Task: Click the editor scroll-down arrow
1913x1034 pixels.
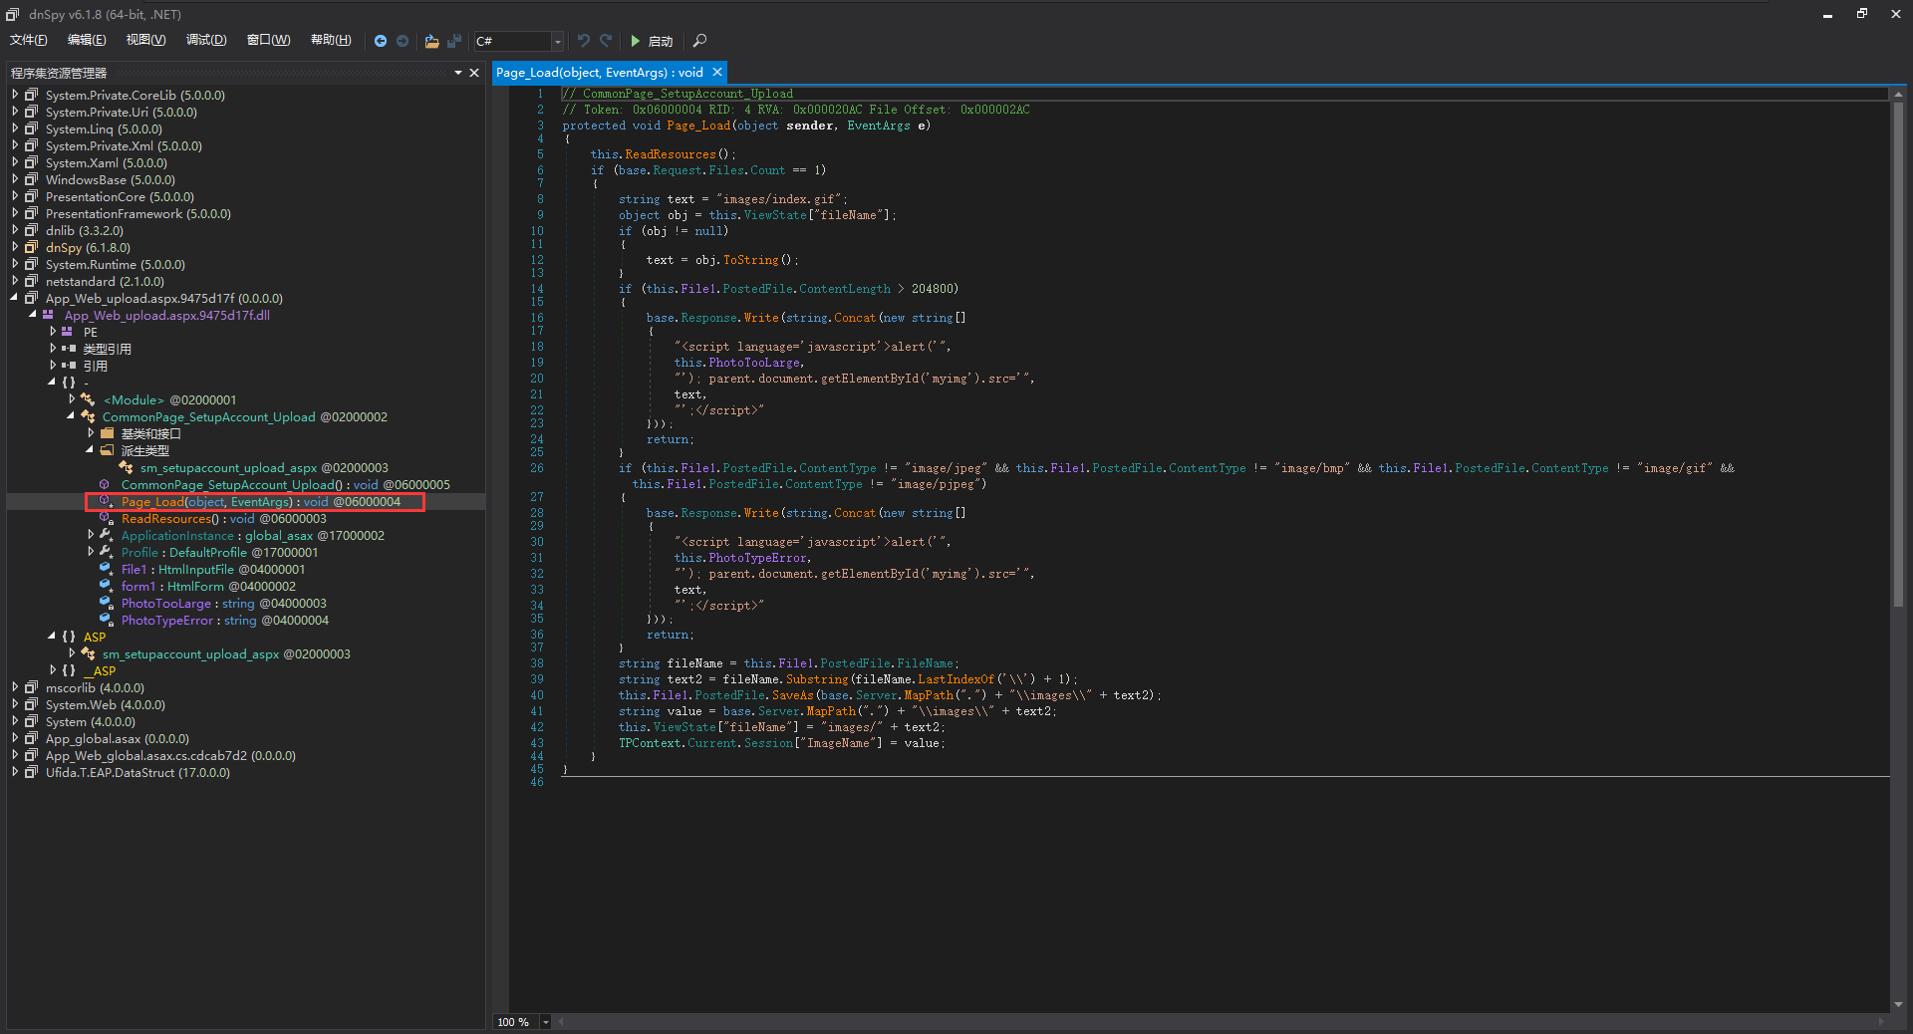Action: click(1898, 1004)
